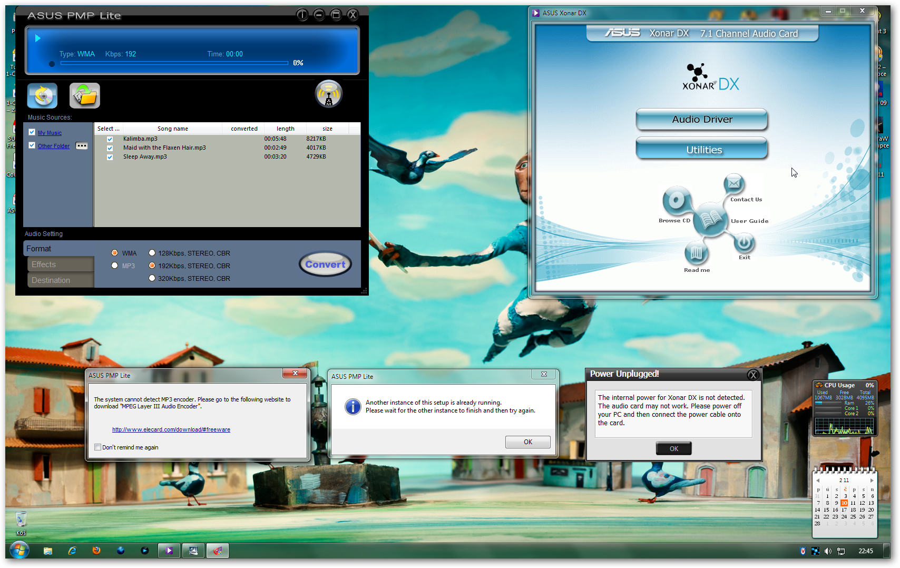Open the CD ripping source icon

click(x=43, y=96)
